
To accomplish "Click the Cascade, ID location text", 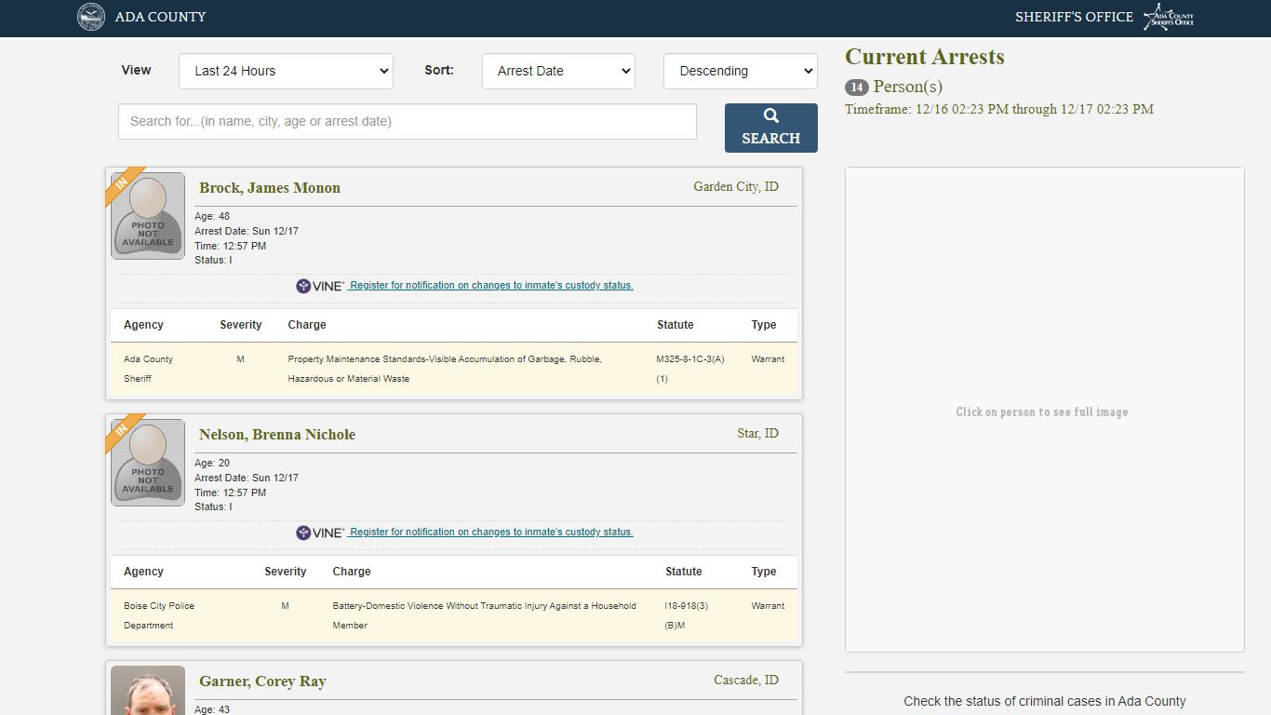I will [746, 681].
